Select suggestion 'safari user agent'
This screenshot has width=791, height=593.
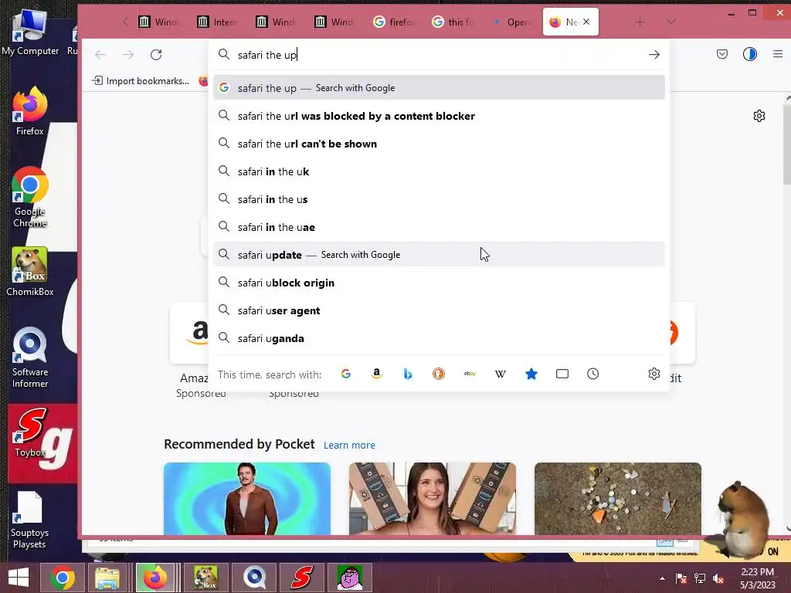(439, 310)
